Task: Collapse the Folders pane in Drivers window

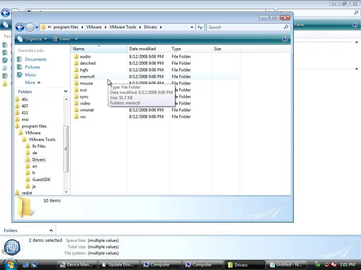Action: pos(66,91)
